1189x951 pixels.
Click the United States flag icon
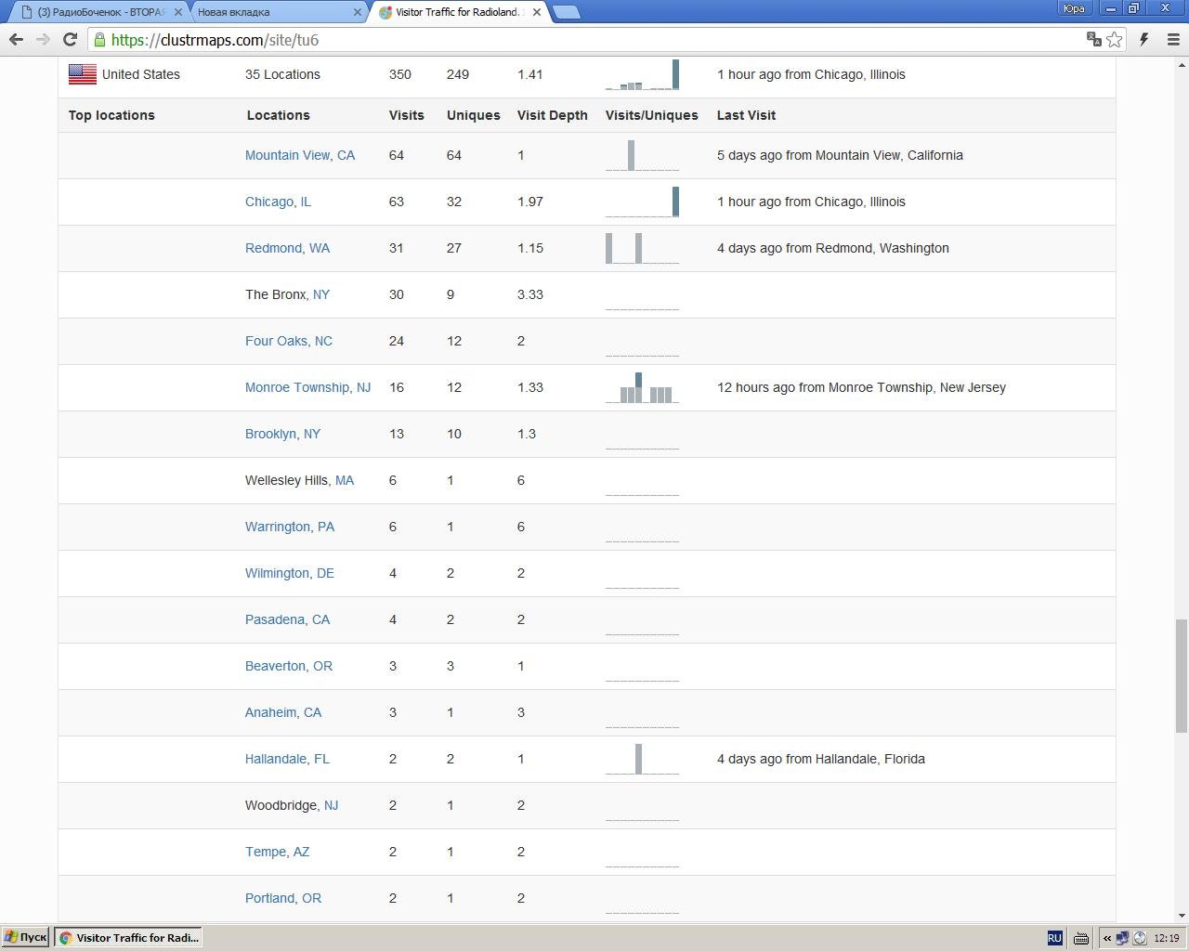[x=83, y=74]
